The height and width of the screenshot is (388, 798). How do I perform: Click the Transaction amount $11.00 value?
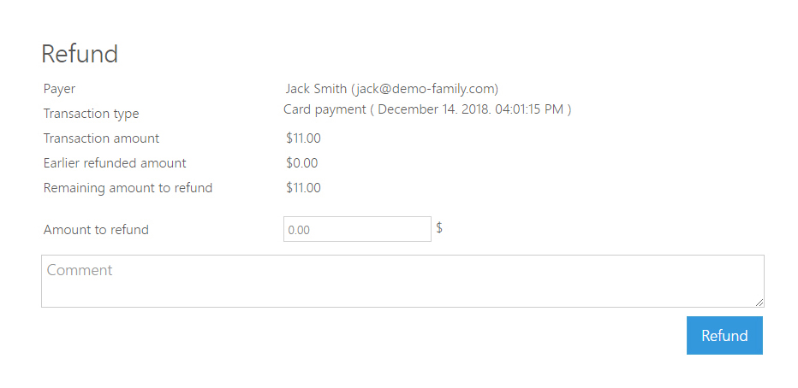[303, 138]
